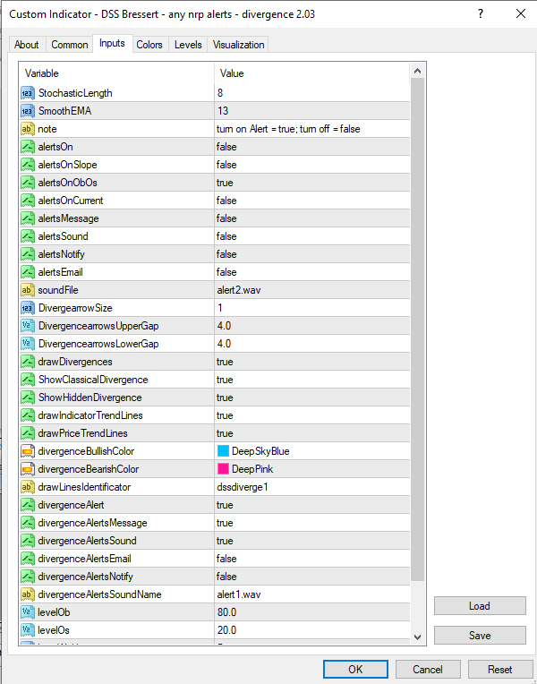Click the Save button
The width and height of the screenshot is (537, 684).
(480, 636)
